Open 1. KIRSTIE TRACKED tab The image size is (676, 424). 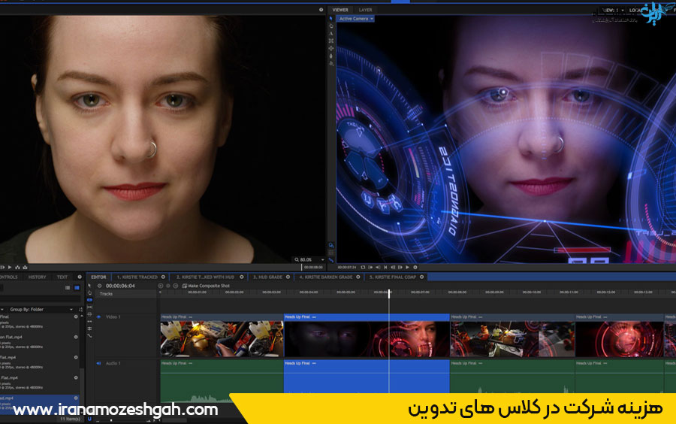pyautogui.click(x=137, y=277)
